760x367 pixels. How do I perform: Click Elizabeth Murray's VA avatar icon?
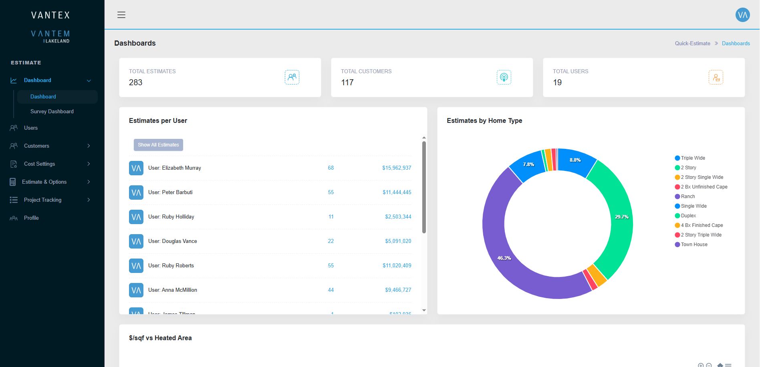point(136,168)
